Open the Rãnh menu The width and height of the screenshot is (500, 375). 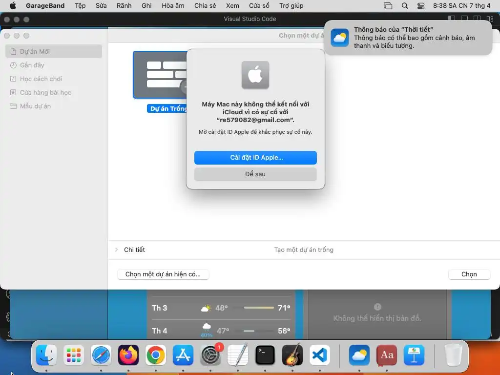(124, 5)
